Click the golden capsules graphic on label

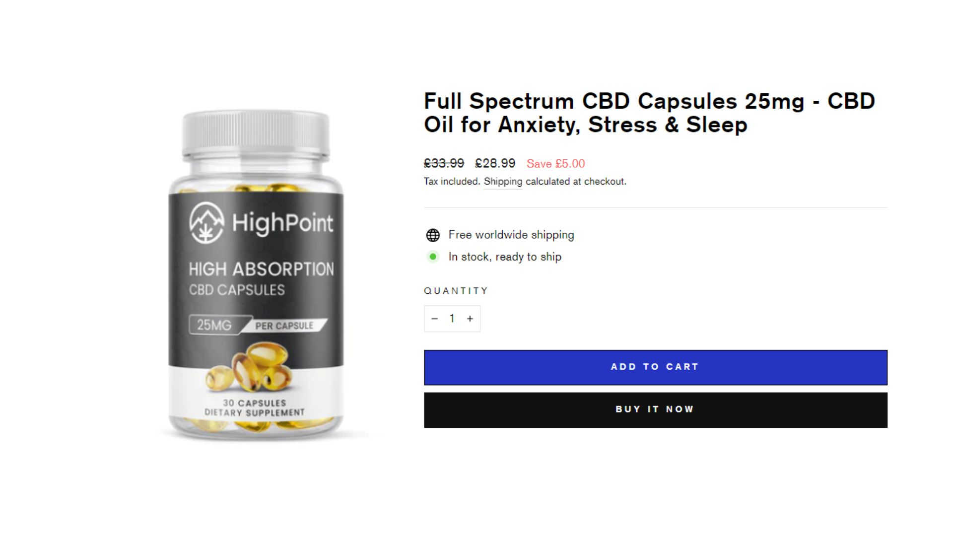click(249, 366)
